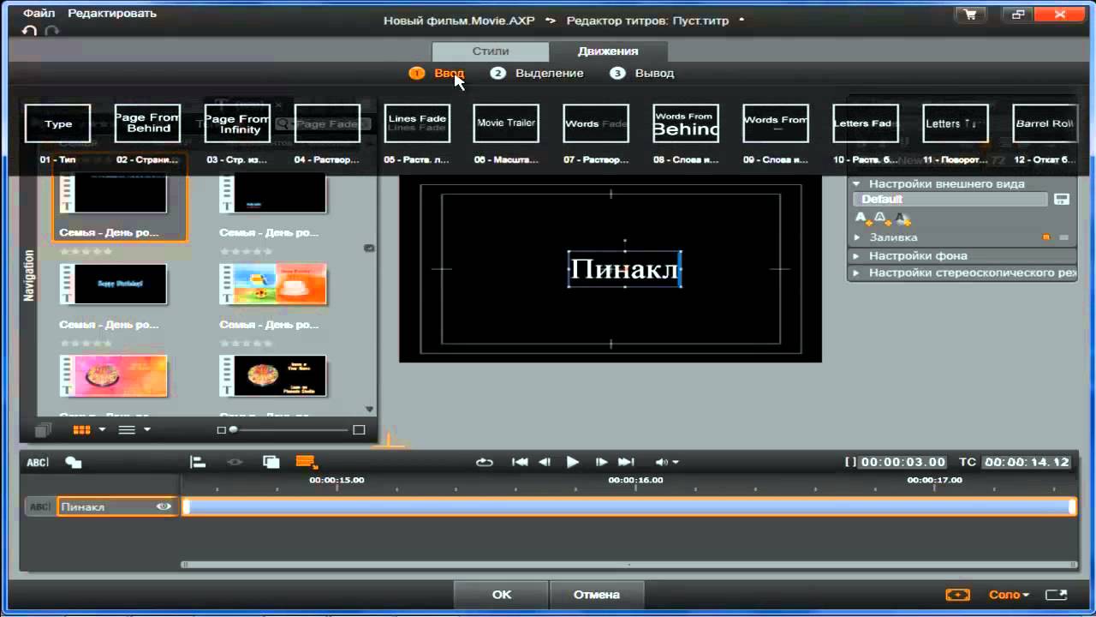Apply the Page From Behind motion preset
1096x617 pixels.
pos(147,123)
